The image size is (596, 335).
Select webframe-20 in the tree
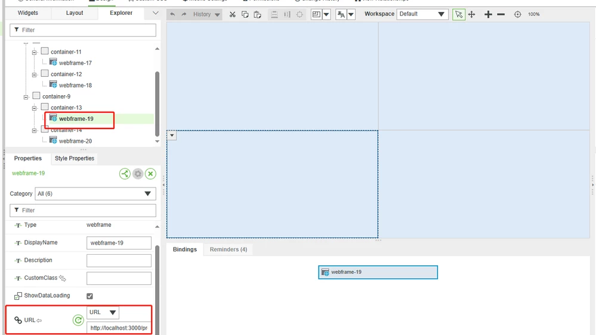[75, 141]
